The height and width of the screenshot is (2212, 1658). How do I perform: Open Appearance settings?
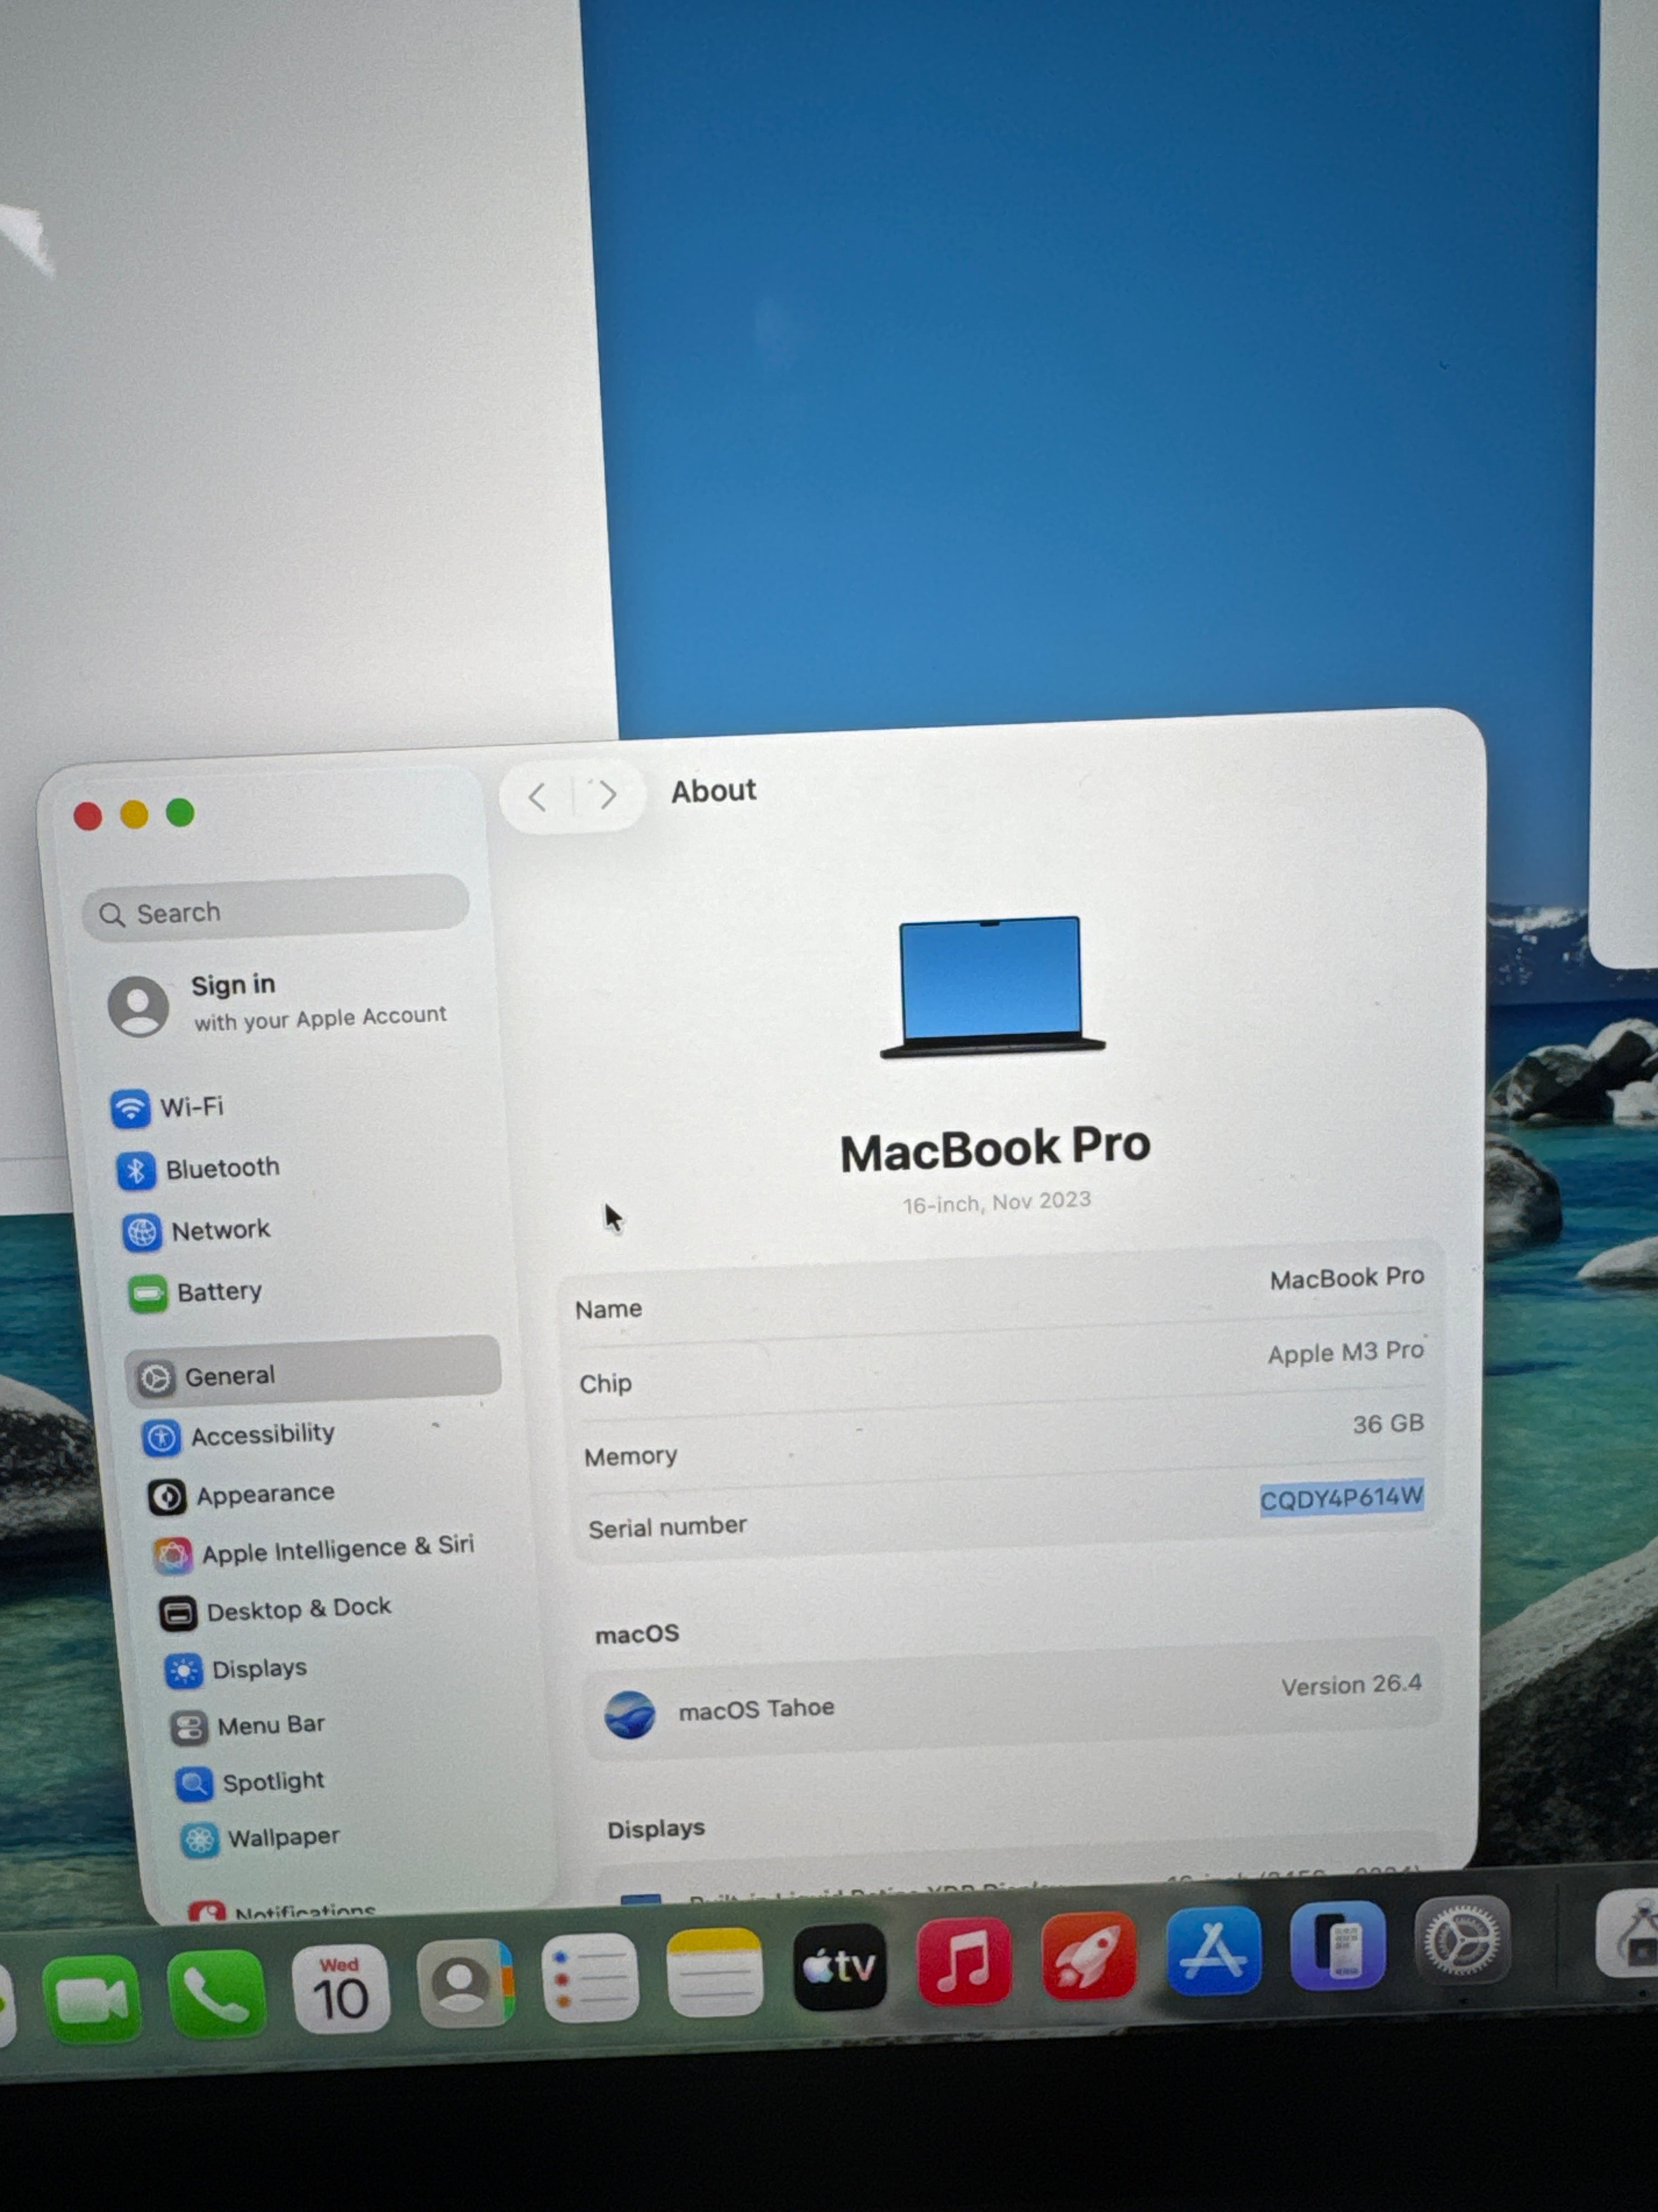(x=241, y=1495)
